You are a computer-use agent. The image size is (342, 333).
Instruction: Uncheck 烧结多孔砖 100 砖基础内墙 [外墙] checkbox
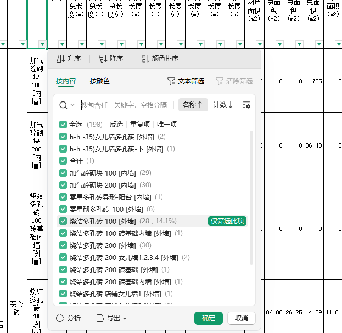[x=63, y=233]
